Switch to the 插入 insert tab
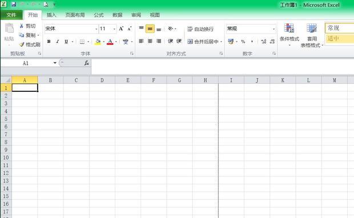354x218 pixels. [x=51, y=15]
